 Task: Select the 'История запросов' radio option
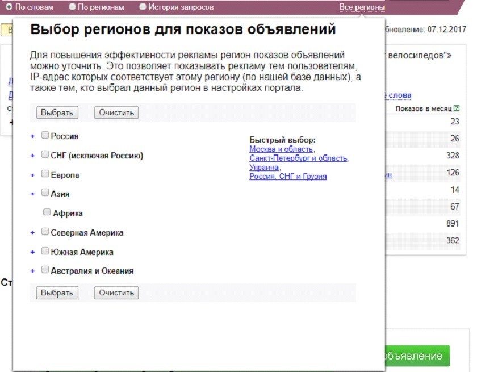pos(143,7)
